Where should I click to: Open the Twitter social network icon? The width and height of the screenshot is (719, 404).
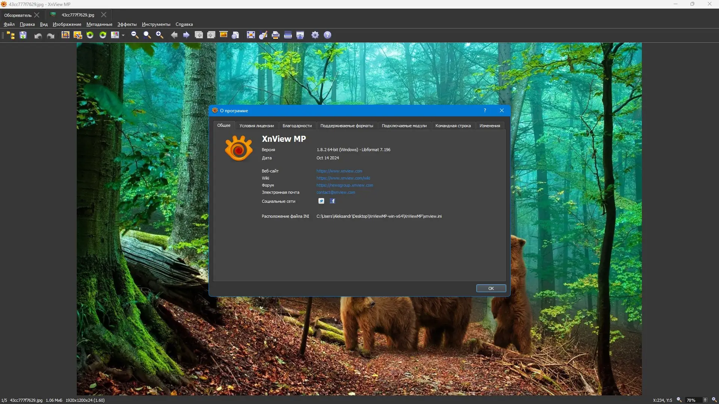(321, 201)
